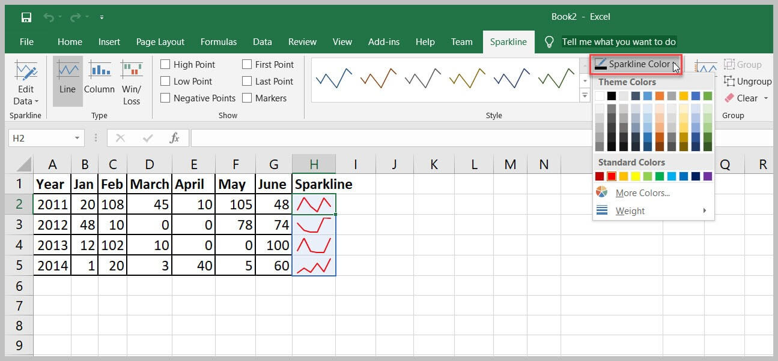Open More Colors dialog
This screenshot has height=361, width=778.
642,192
